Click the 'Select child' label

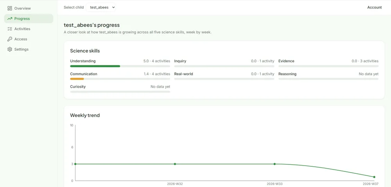74,7
